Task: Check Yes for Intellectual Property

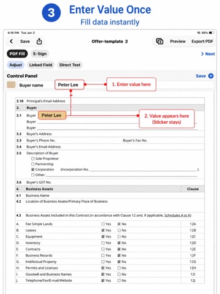Action: [103, 262]
